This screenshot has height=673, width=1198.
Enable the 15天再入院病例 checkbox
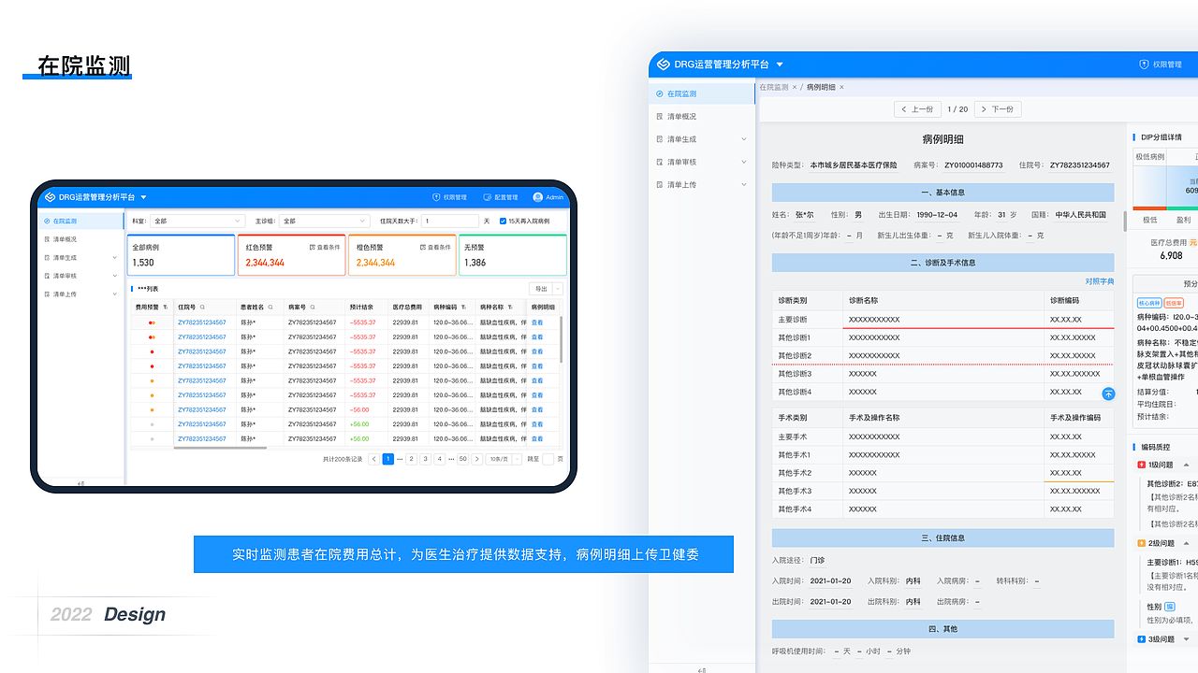[x=503, y=221]
